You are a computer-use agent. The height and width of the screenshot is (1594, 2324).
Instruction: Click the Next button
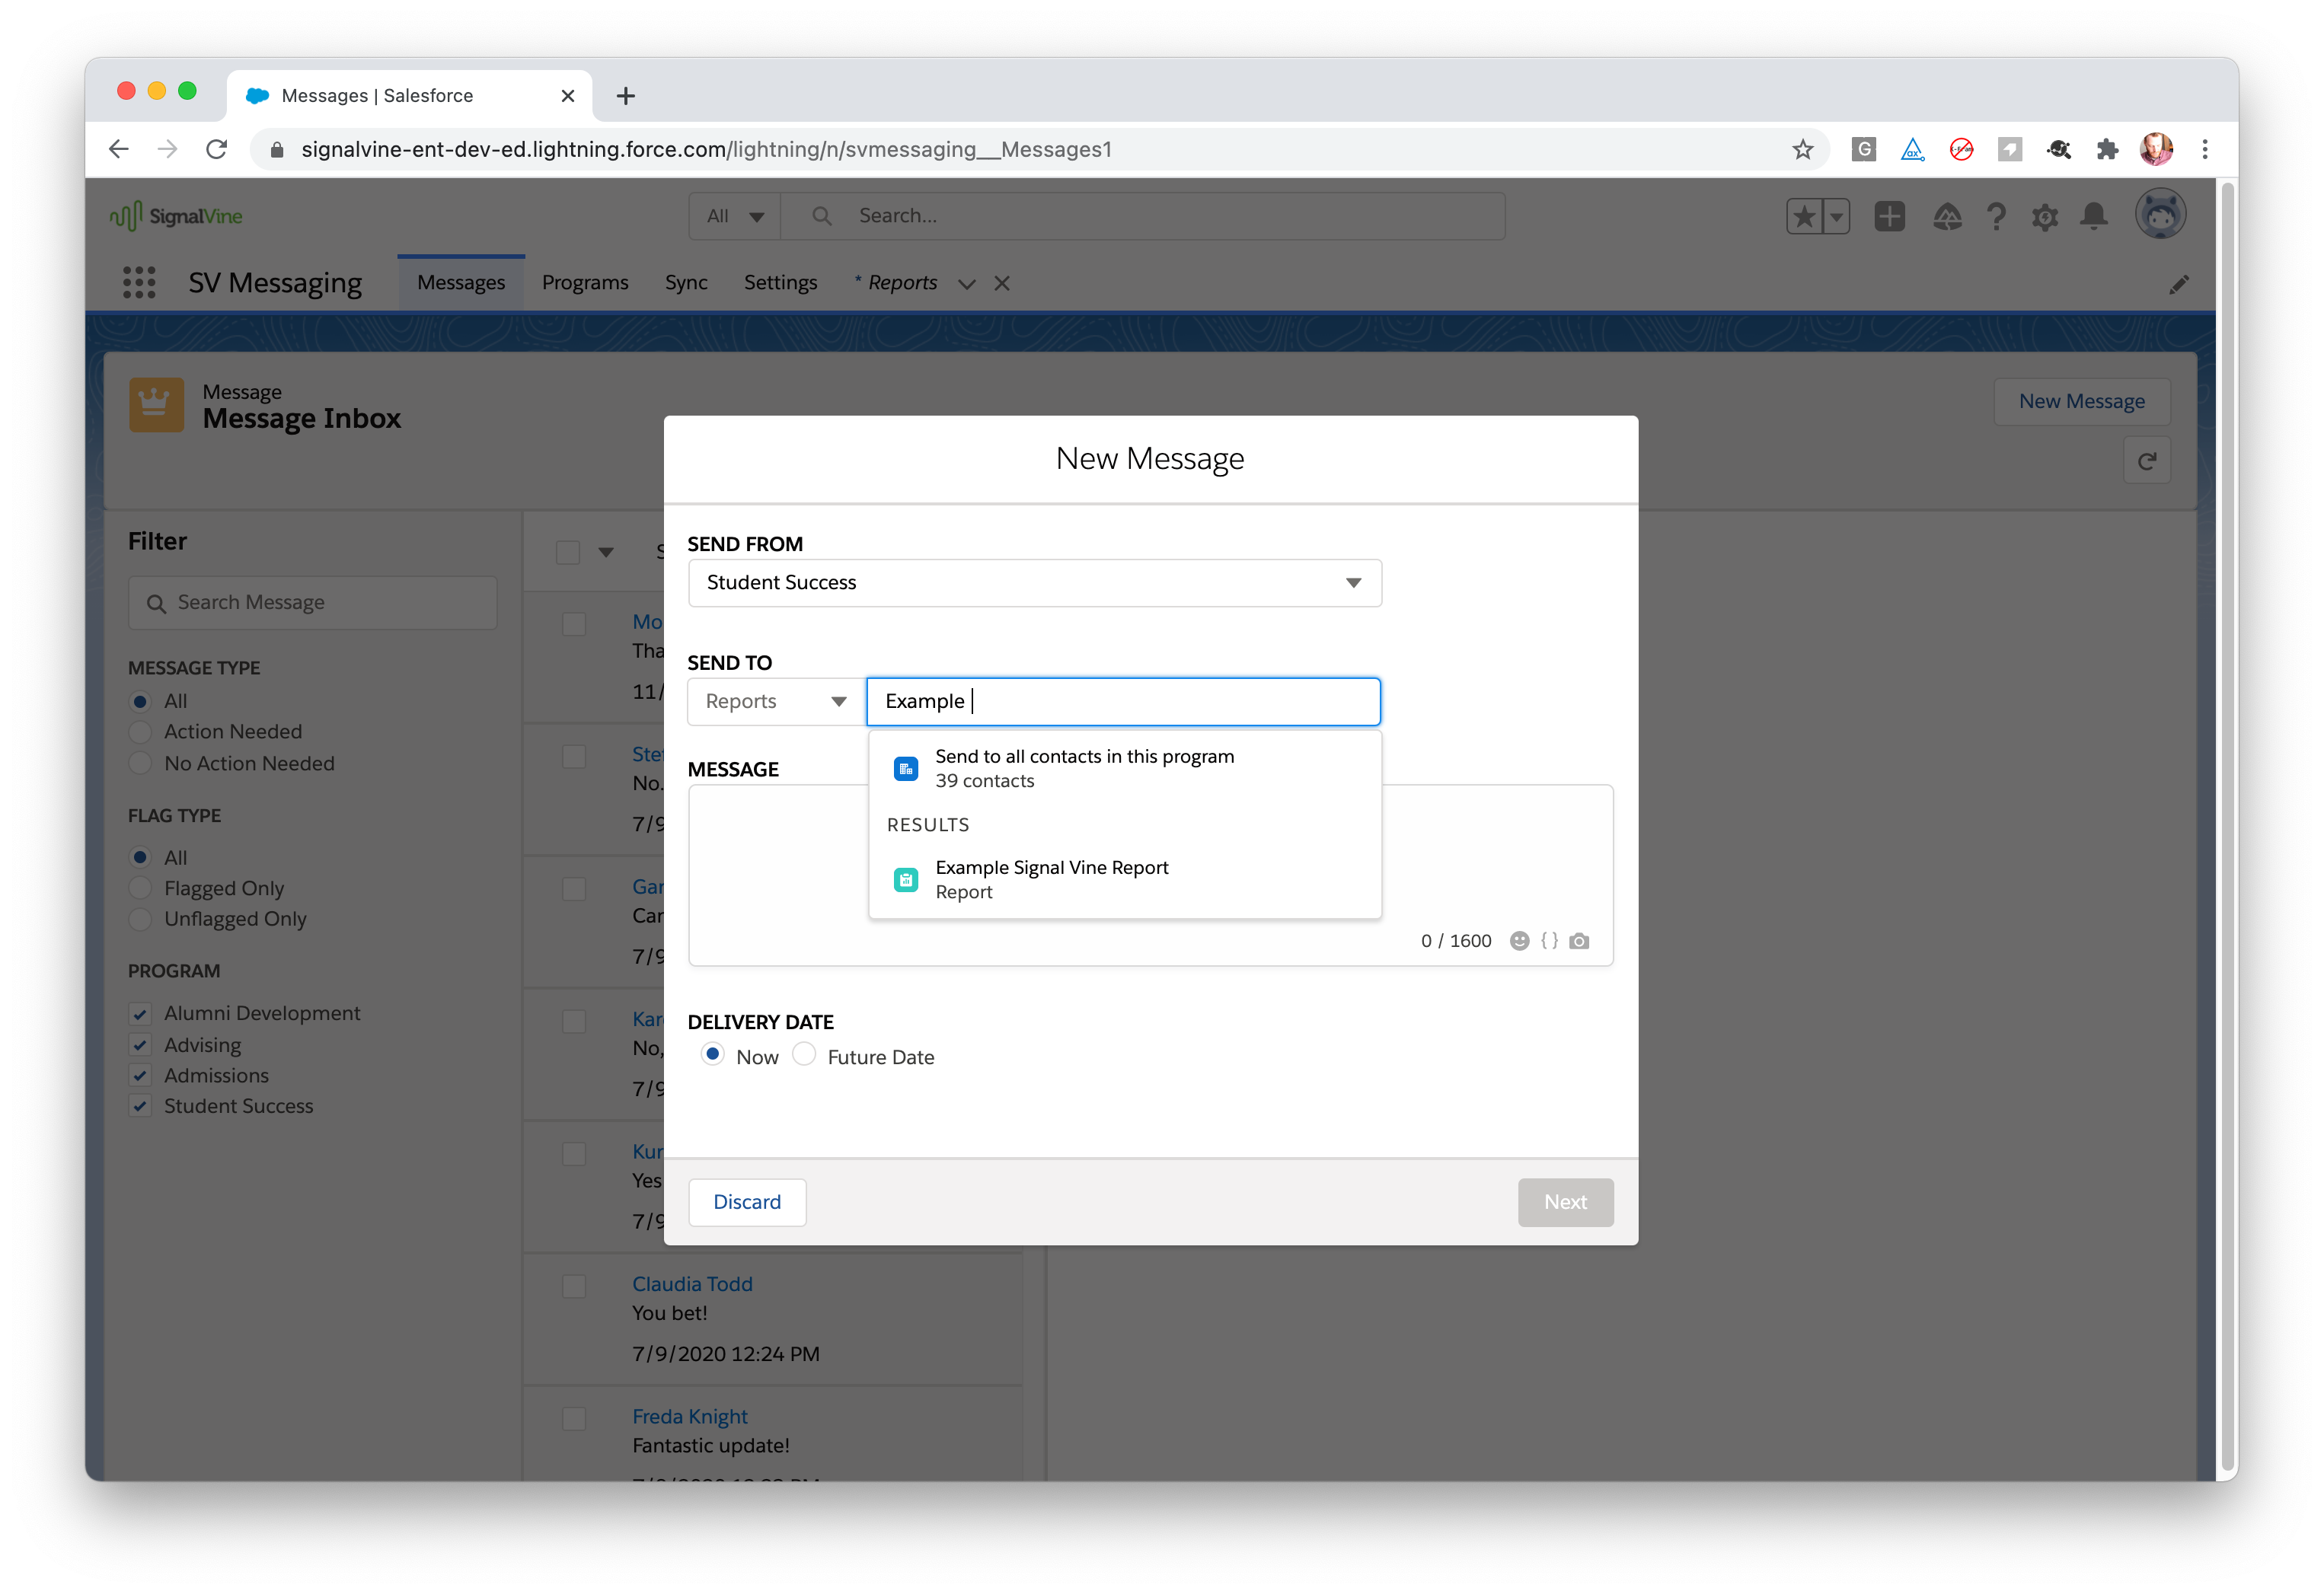click(1565, 1202)
